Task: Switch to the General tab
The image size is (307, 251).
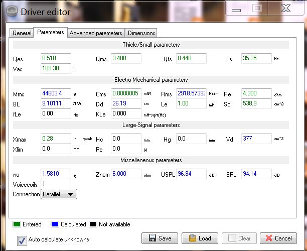Action: pyautogui.click(x=22, y=33)
